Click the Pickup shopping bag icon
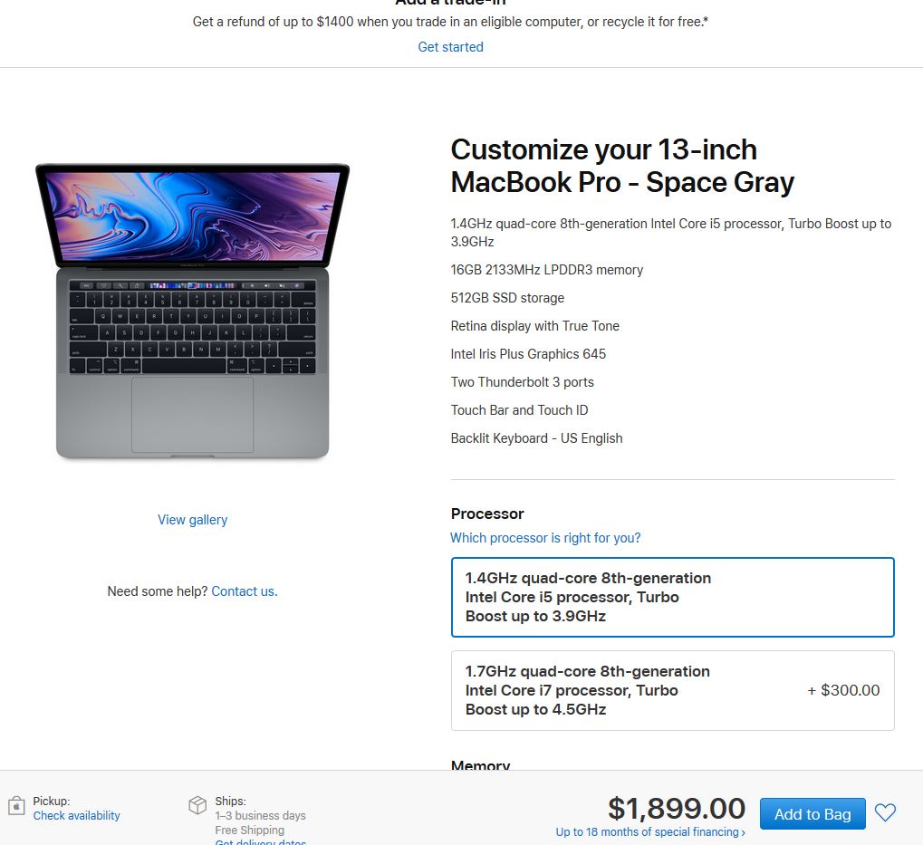This screenshot has height=845, width=923. [16, 805]
